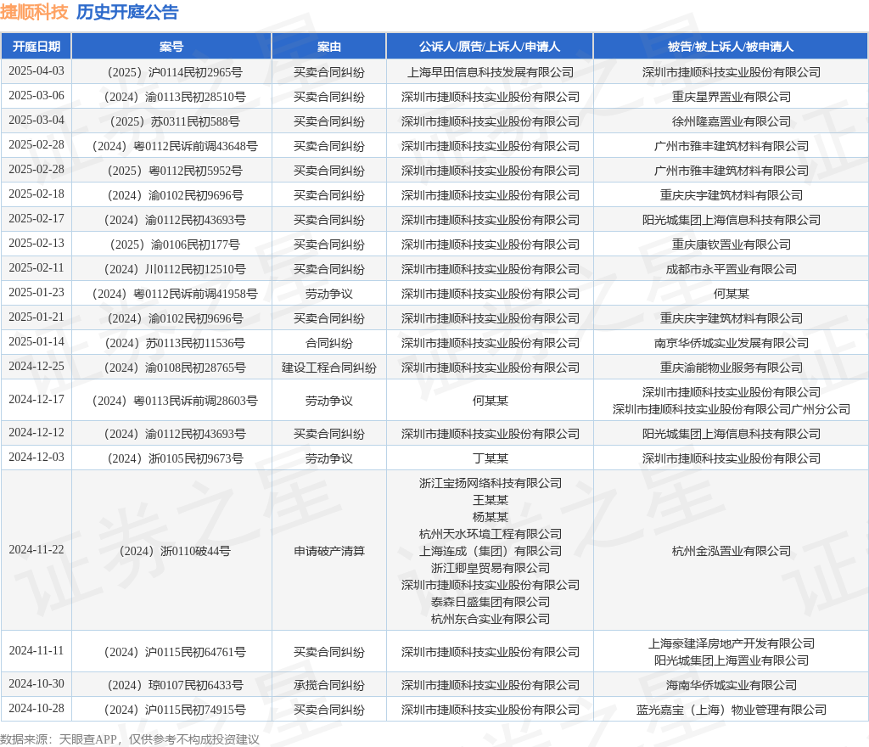Screen dimensions: 869x747
Task: Click case number (2024)粤0113民诉前调28603号
Action: 175,401
